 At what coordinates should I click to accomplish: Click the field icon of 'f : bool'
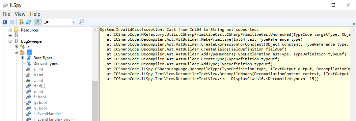(29, 97)
